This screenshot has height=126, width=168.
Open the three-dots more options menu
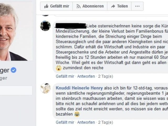pyautogui.click(x=137, y=6)
